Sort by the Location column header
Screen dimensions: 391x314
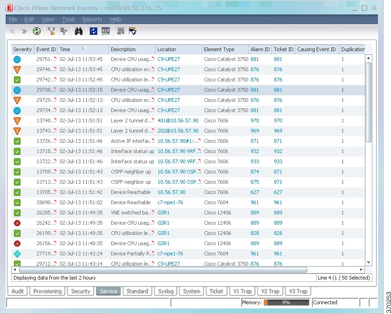pos(178,49)
